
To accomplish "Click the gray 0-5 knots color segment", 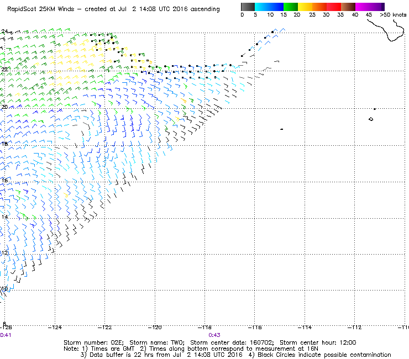I will (248, 7).
